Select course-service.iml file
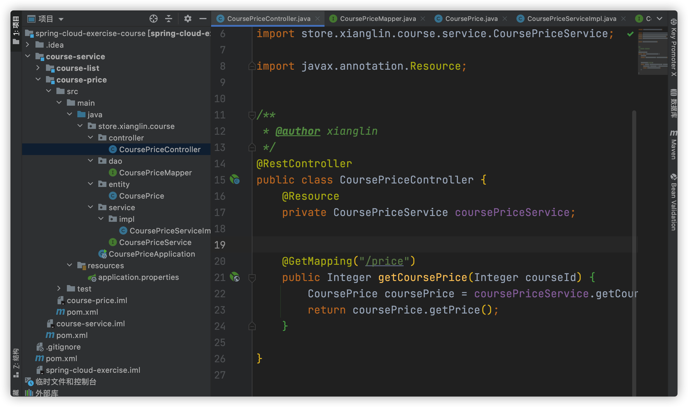 tap(86, 323)
